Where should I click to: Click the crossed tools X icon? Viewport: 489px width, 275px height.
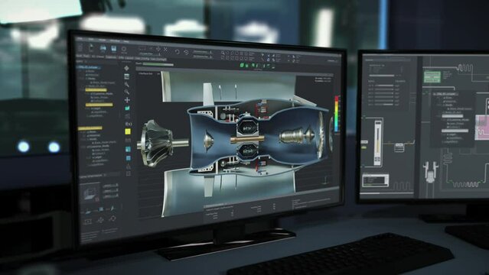coord(165,49)
